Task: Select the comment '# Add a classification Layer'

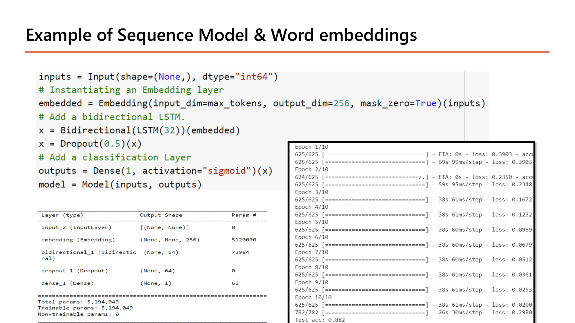Action: 115,157
